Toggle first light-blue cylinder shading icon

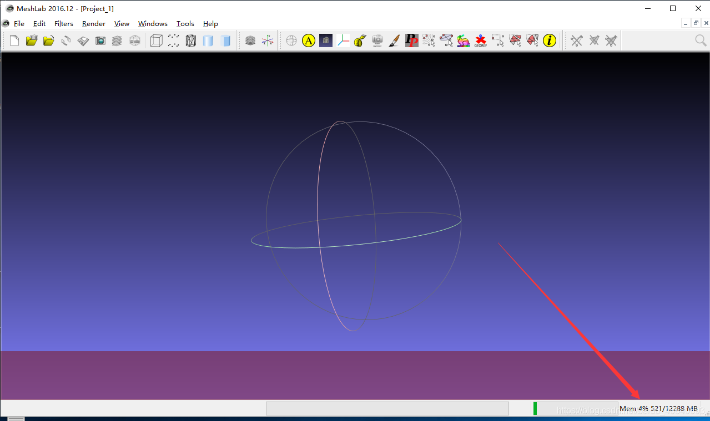208,40
